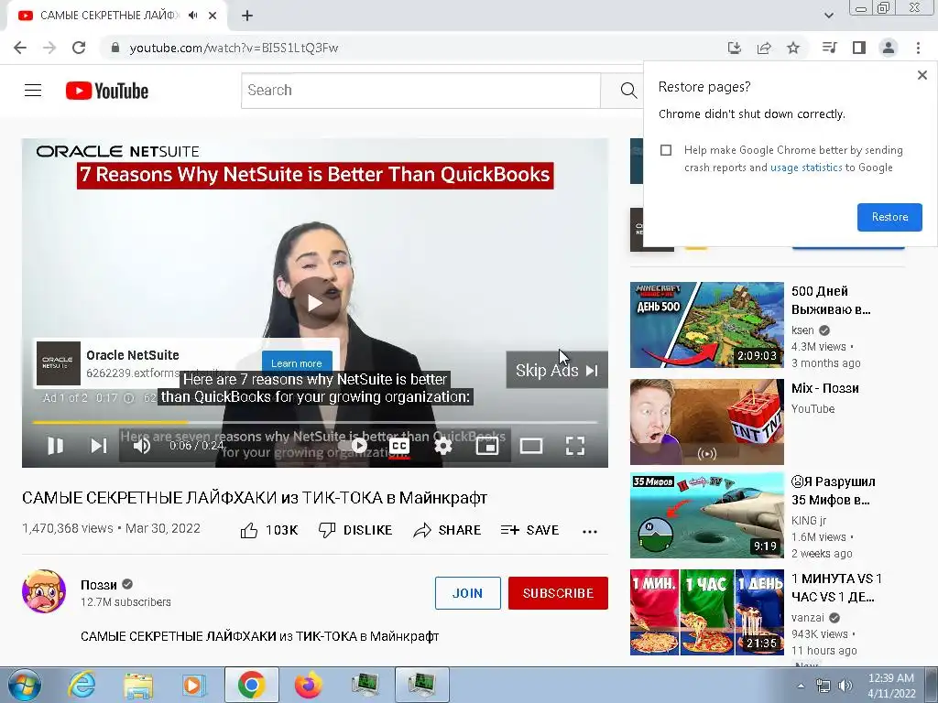Switch to theater mode
Viewport: 938px width, 703px height.
(x=531, y=446)
